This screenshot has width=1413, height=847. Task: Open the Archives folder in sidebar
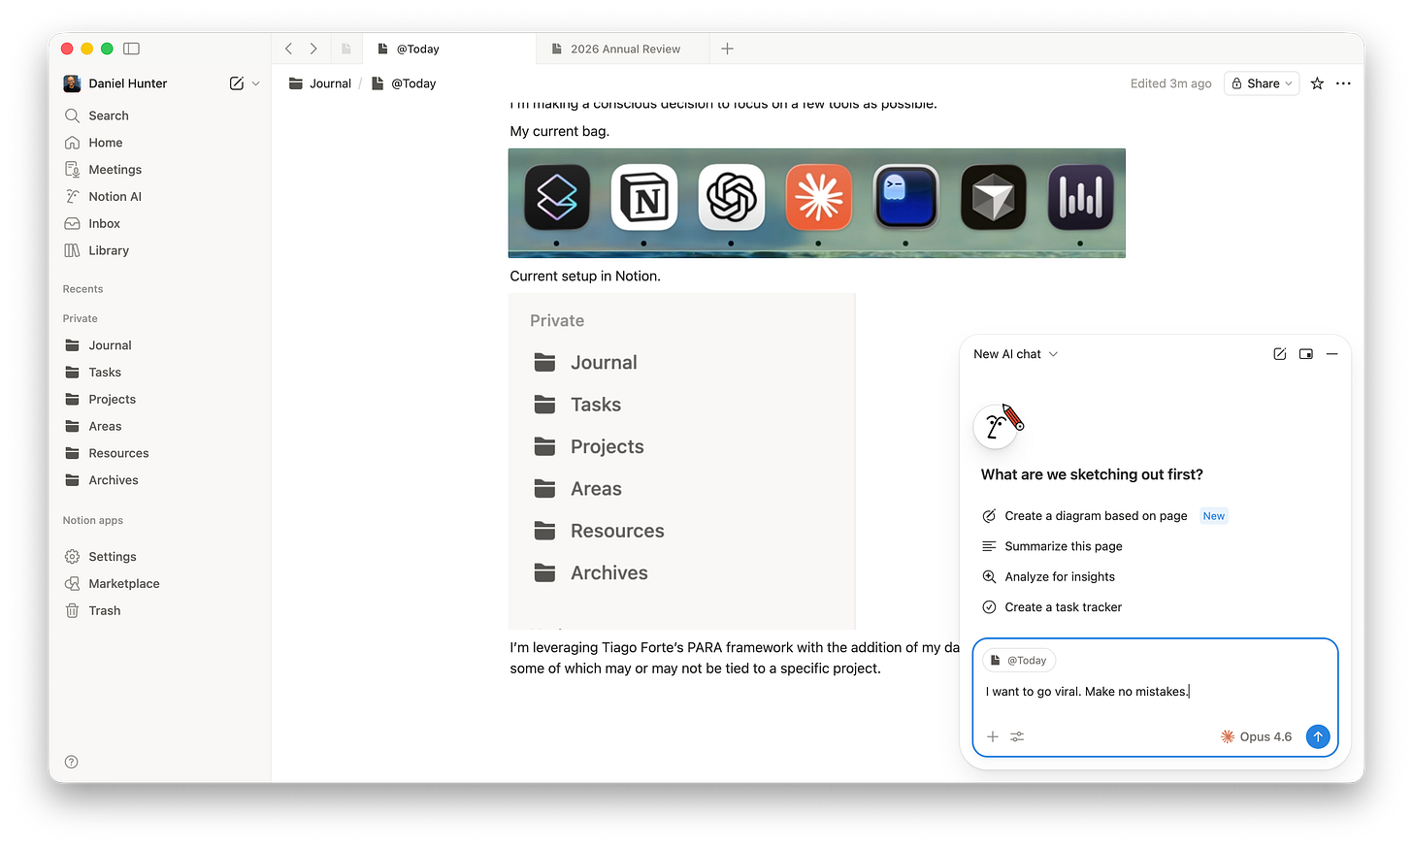tap(160, 480)
